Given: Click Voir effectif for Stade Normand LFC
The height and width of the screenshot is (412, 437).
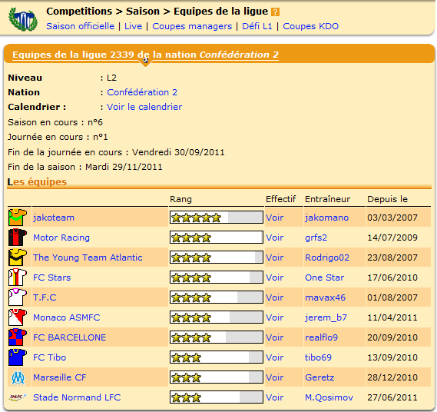Looking at the screenshot, I should pos(274,397).
